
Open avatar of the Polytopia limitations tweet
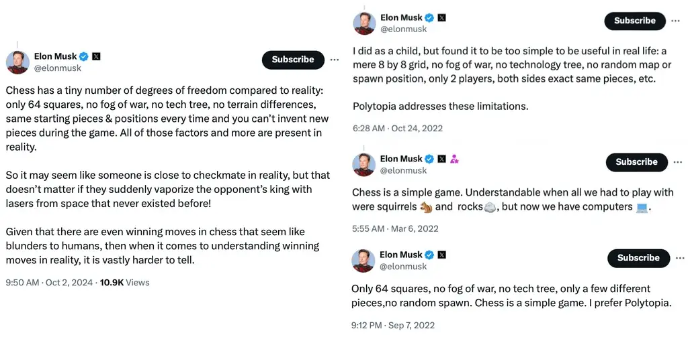(x=364, y=23)
